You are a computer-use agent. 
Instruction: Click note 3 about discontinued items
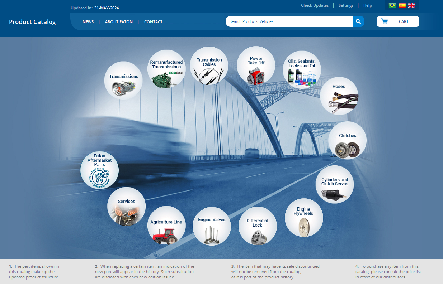point(275,272)
